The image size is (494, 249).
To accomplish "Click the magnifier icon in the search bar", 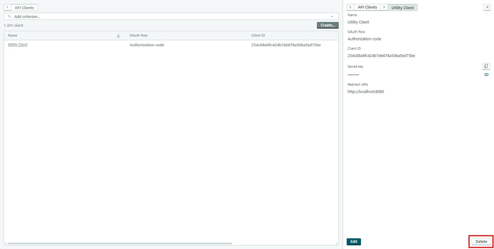I will tap(9, 16).
